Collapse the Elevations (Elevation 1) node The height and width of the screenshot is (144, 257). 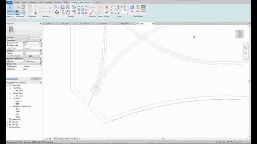tap(10, 106)
